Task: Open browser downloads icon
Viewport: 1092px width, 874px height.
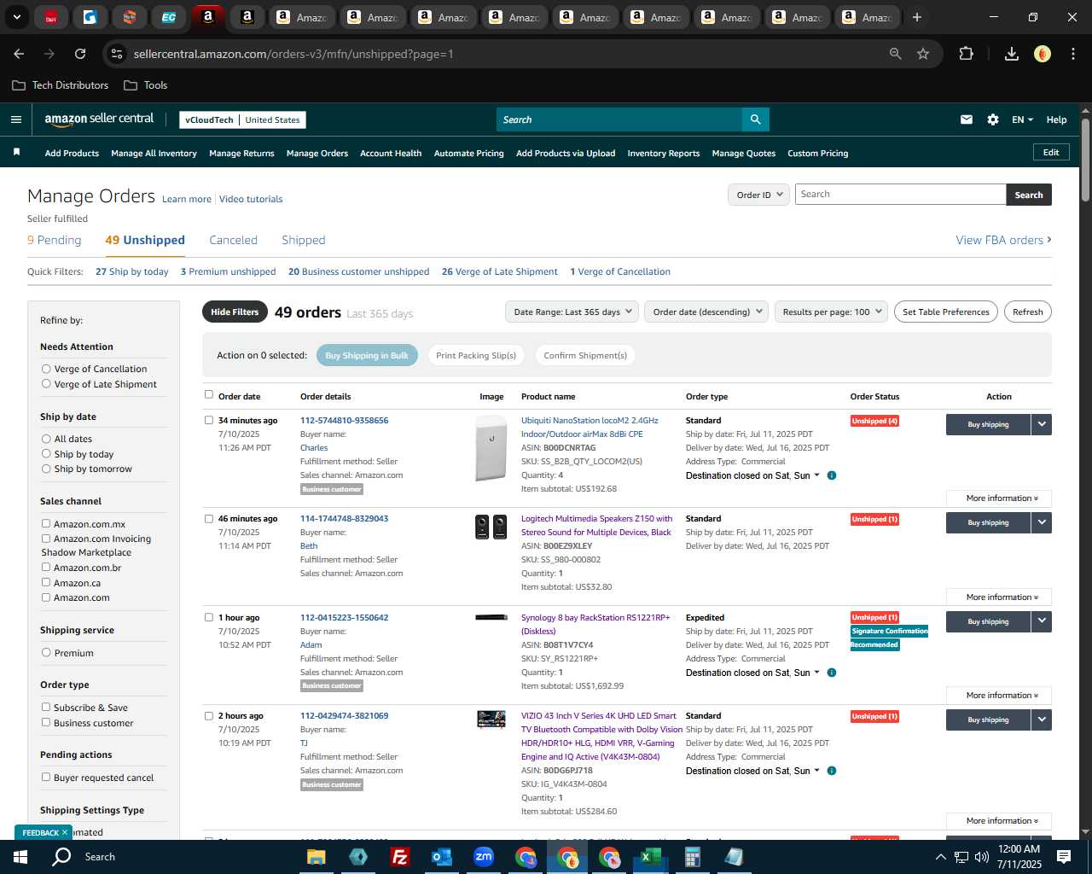Action: click(x=1012, y=54)
